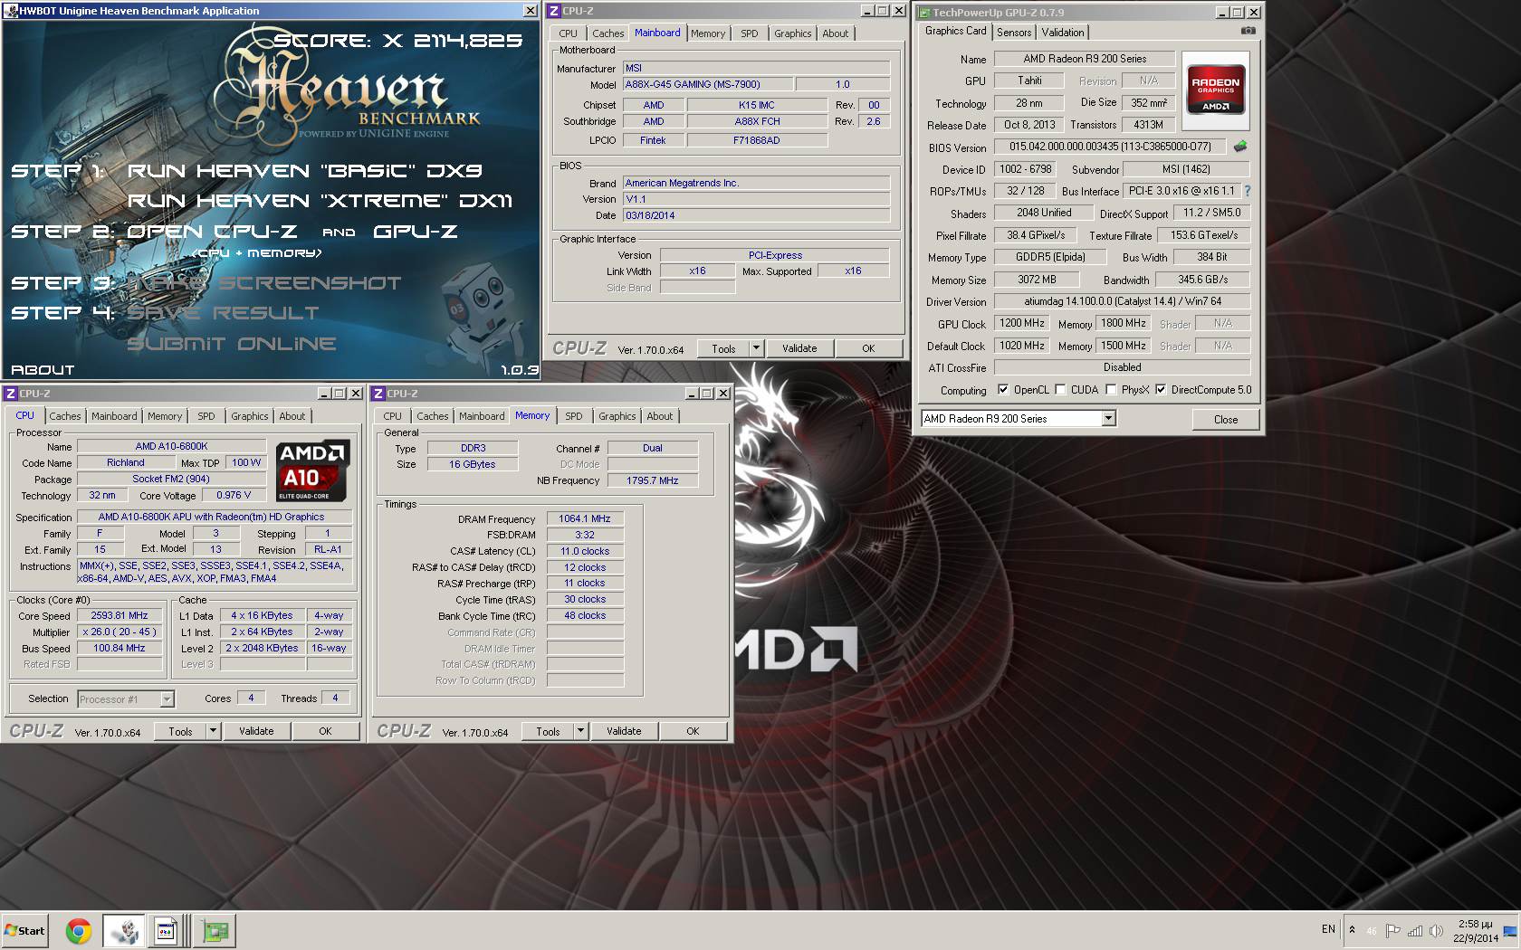Click the DRAM Frequency value "1064.1 MHz"
The image size is (1521, 950).
pyautogui.click(x=585, y=518)
